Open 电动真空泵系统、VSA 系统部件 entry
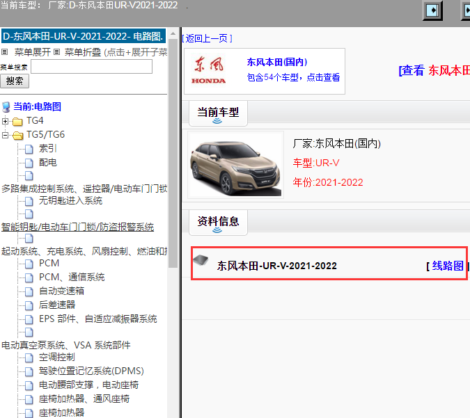 (66, 345)
